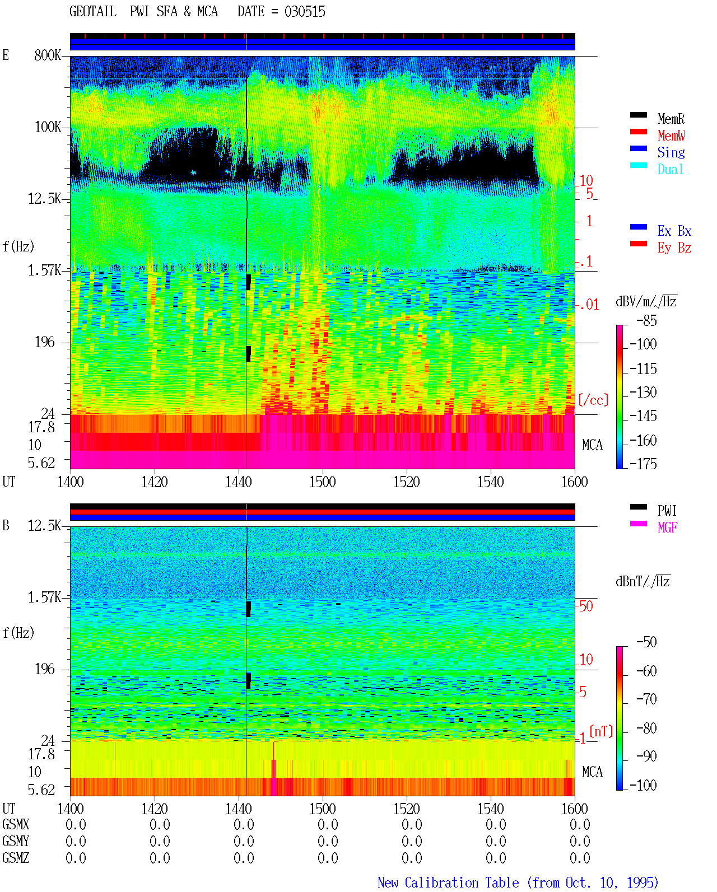Click the Ex Bx legend label
717x892 pixels.
pyautogui.click(x=674, y=231)
